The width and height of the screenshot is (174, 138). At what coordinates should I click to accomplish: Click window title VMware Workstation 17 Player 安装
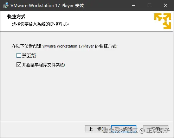click(47, 6)
